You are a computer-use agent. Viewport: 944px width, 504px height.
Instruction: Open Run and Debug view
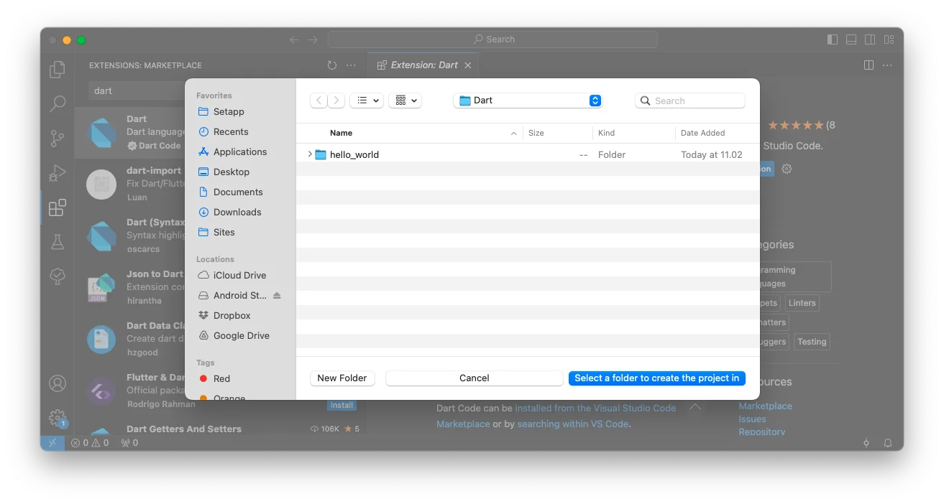click(58, 173)
